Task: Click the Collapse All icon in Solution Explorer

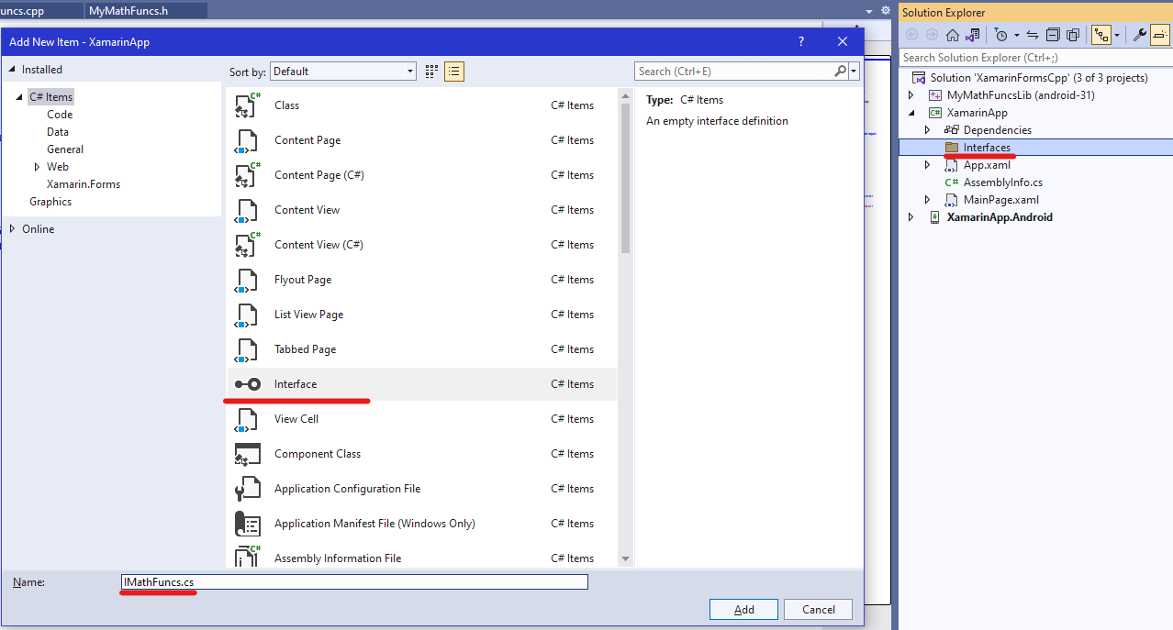Action: click(x=1053, y=34)
